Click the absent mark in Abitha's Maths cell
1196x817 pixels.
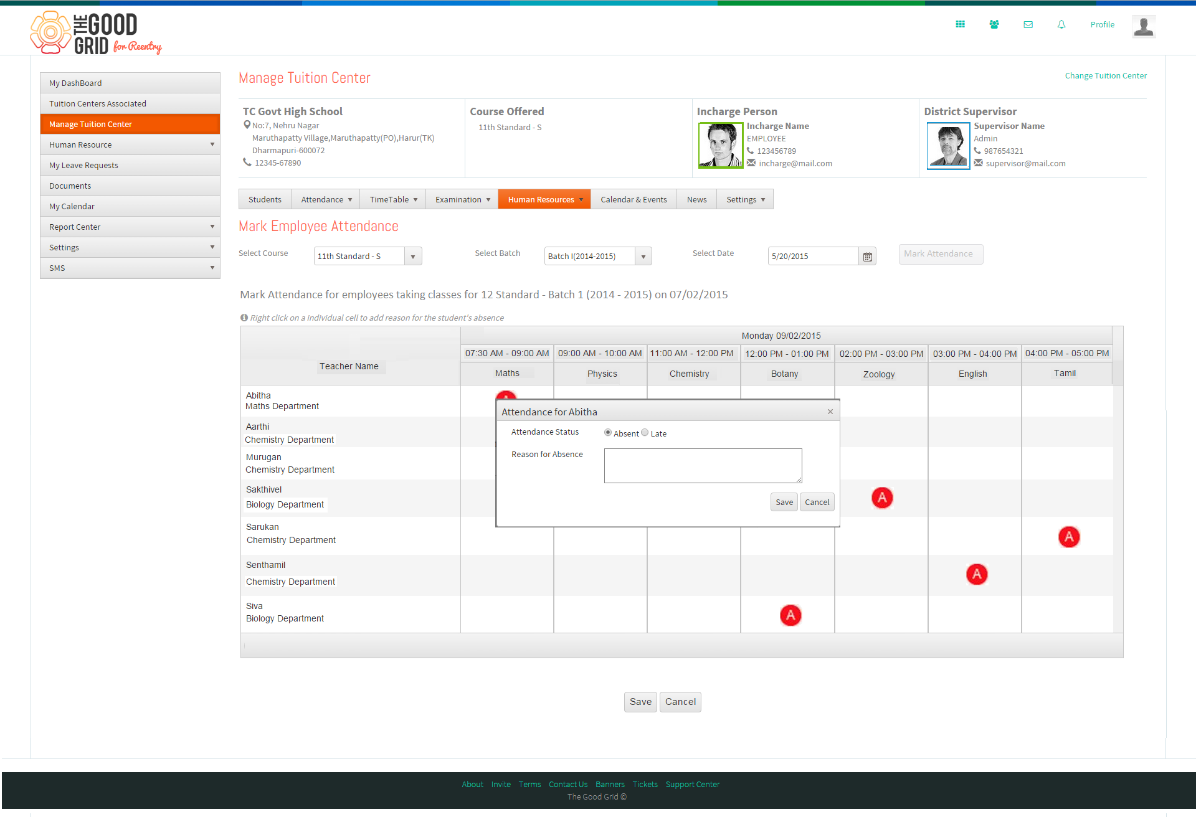pos(506,395)
